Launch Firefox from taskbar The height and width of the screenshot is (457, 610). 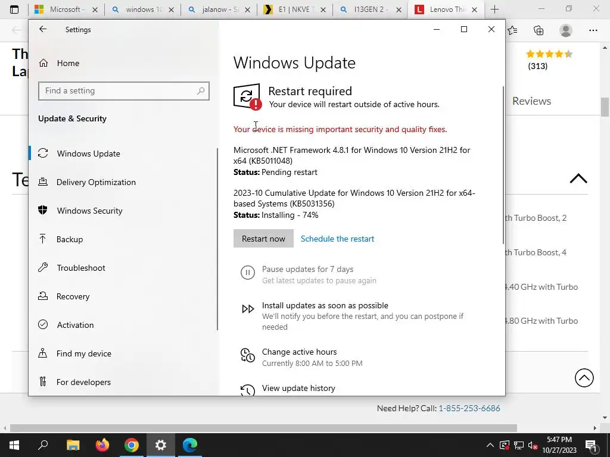tap(102, 445)
